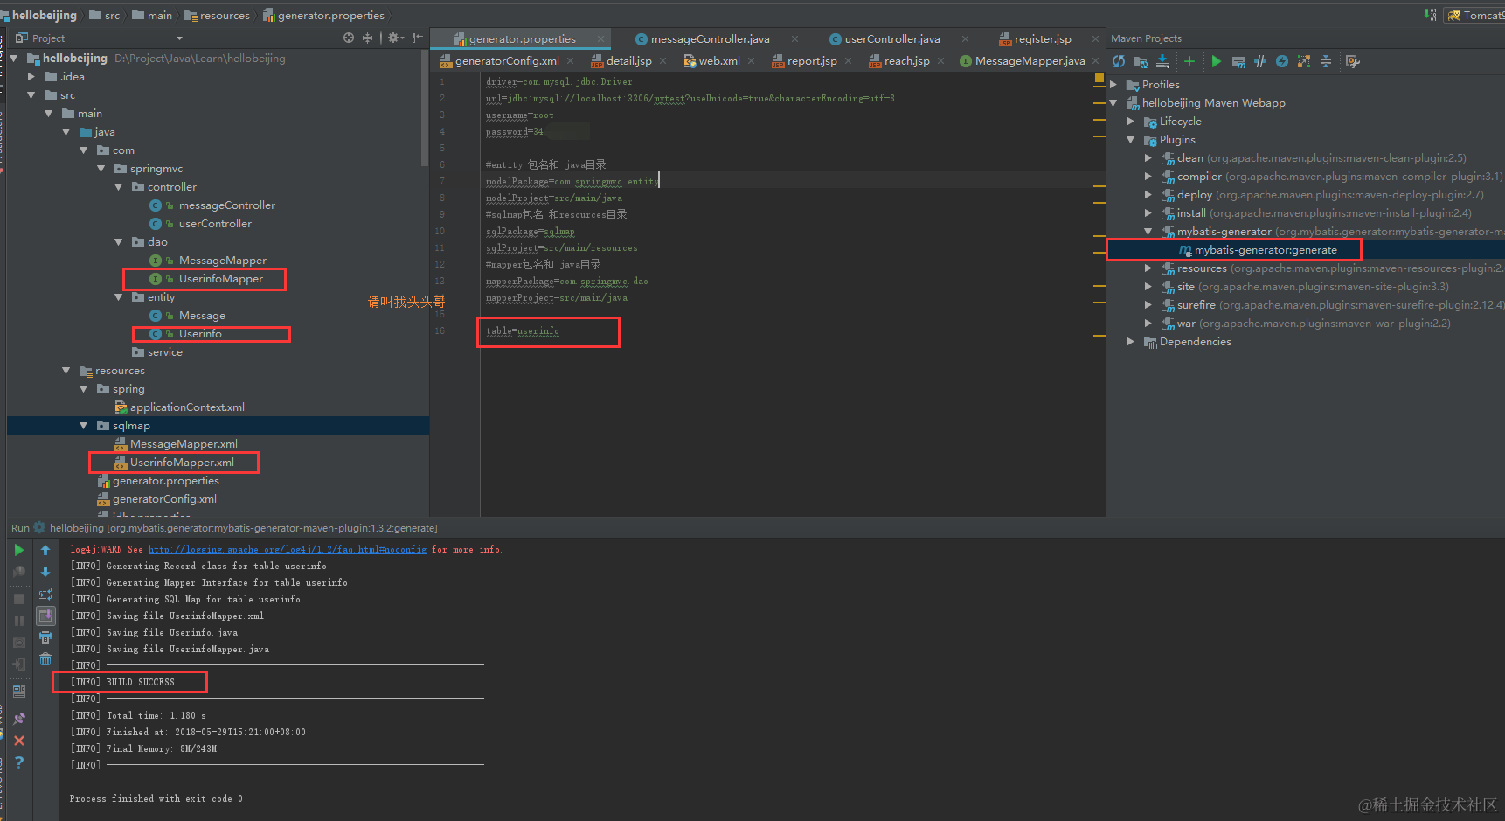1505x821 pixels.
Task: Select Userinfo class in entity
Action: point(200,334)
